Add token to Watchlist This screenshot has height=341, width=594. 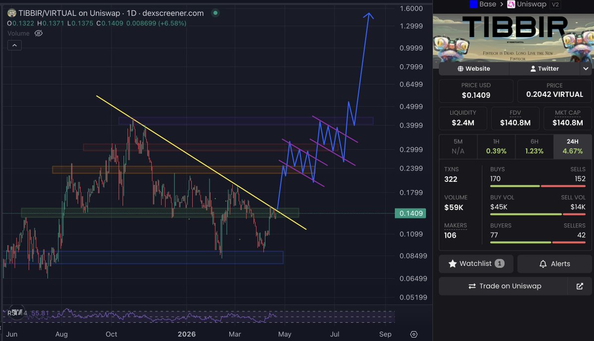(476, 264)
